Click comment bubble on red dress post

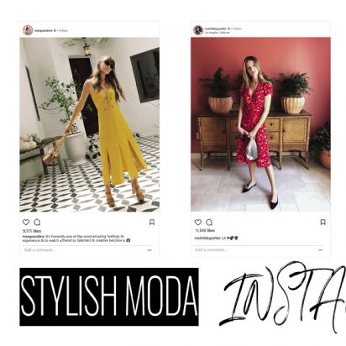pyautogui.click(x=209, y=223)
